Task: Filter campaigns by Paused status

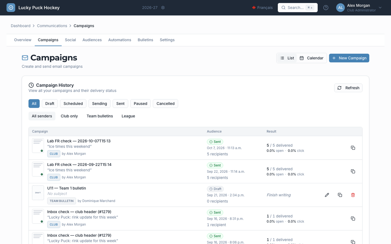Action: click(x=141, y=103)
